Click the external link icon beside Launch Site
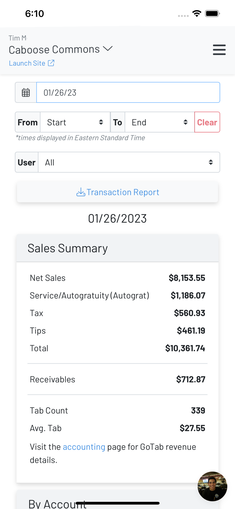This screenshot has width=235, height=509. click(x=51, y=63)
